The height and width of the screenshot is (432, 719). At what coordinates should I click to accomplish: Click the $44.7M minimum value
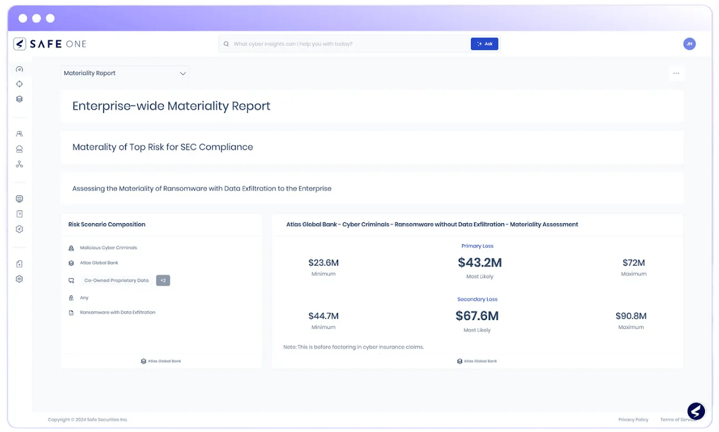323,316
